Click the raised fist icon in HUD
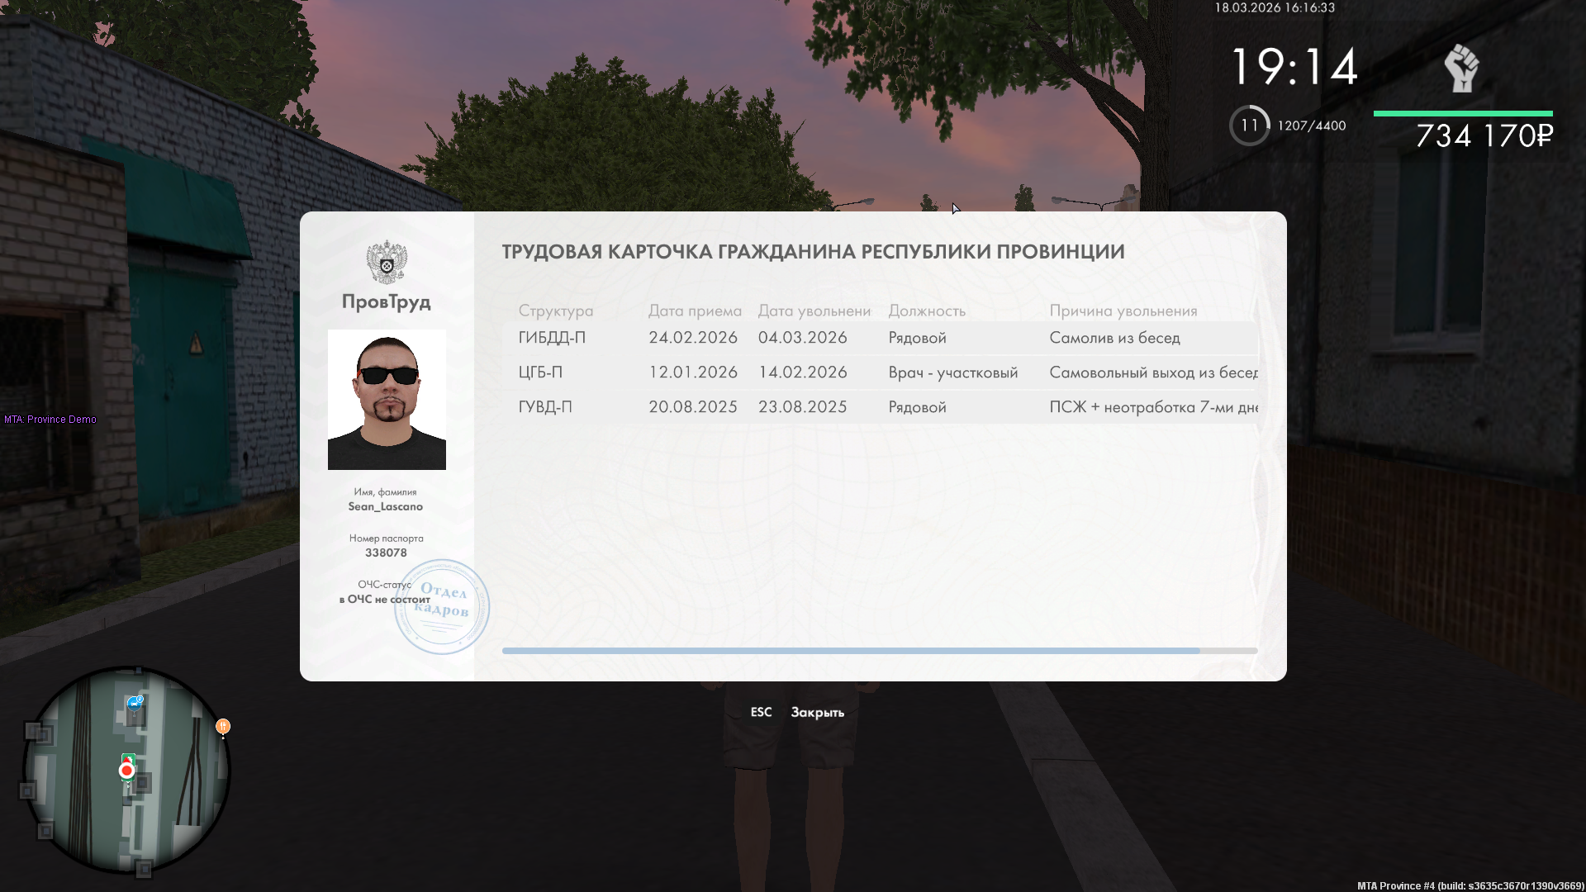This screenshot has height=892, width=1586. 1461,68
